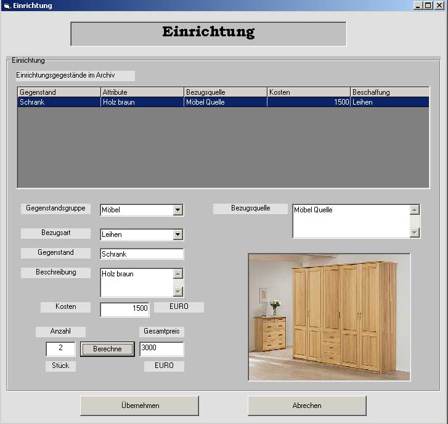The height and width of the screenshot is (424, 448).
Task: Minimize the Einrichtung window
Action: 418,6
